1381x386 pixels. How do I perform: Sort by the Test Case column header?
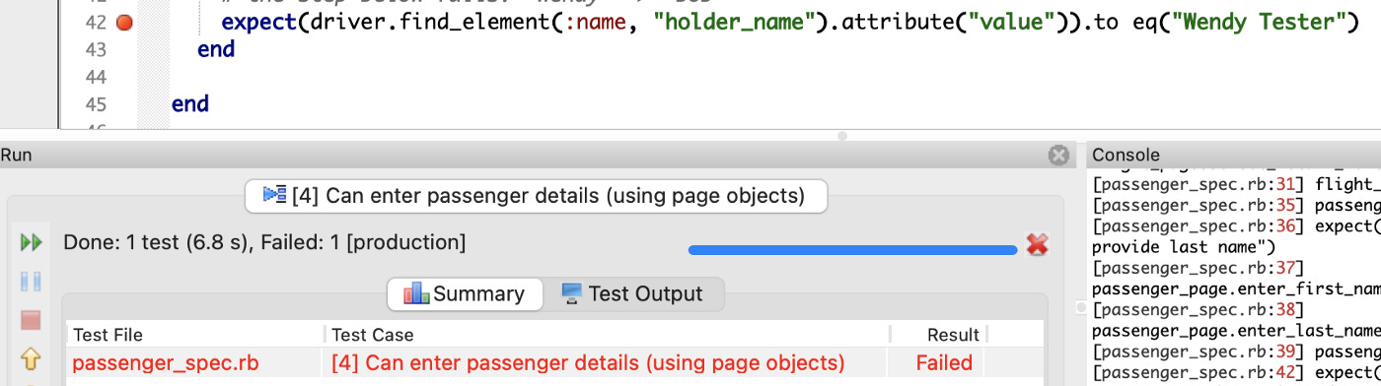coord(607,335)
